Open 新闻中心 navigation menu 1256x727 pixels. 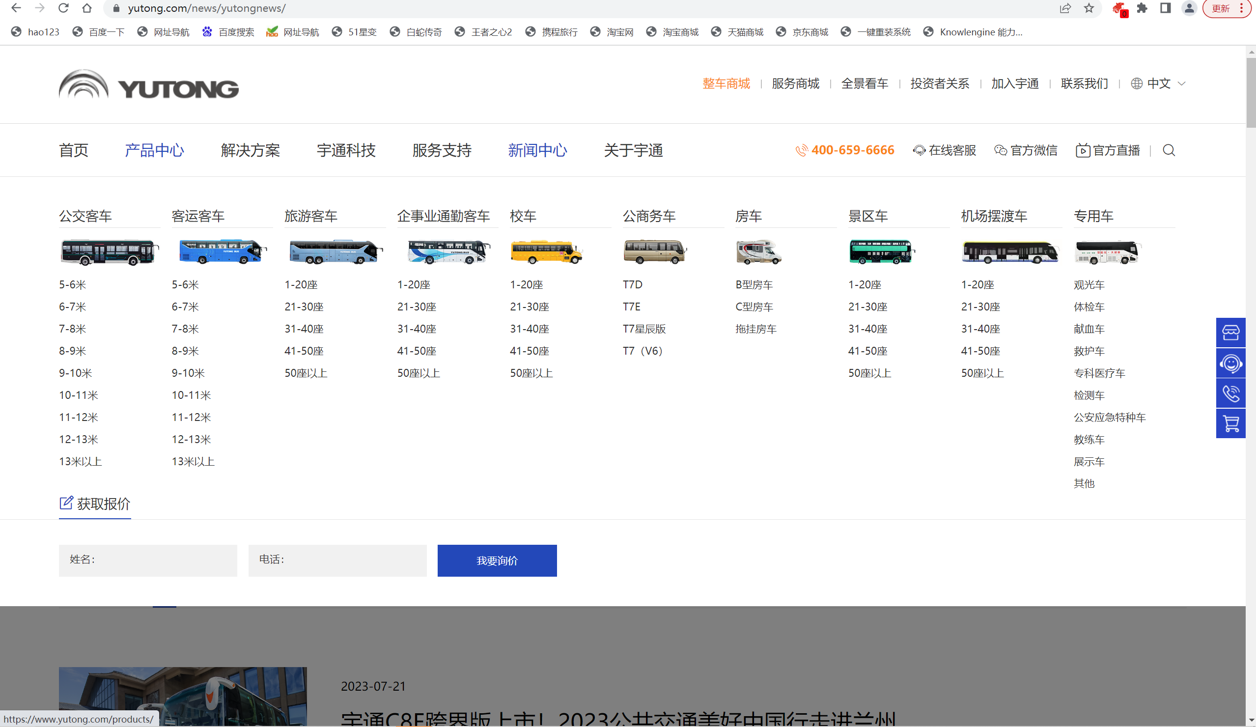point(537,150)
